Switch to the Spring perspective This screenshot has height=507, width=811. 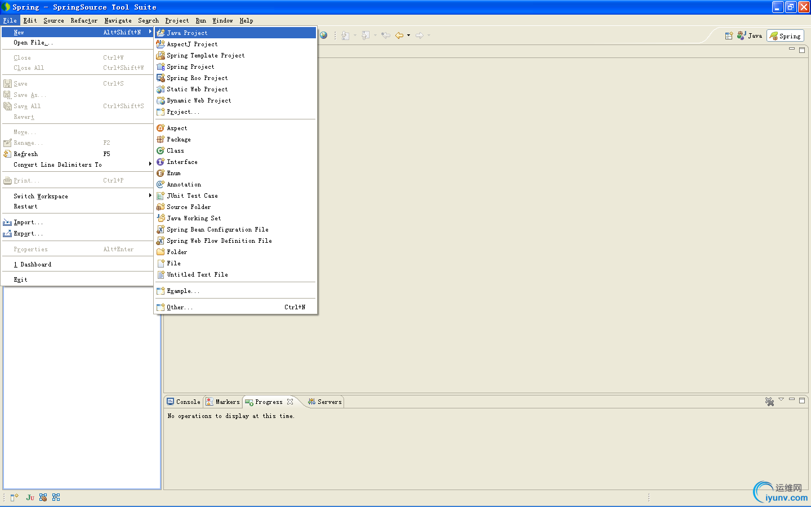pos(785,36)
